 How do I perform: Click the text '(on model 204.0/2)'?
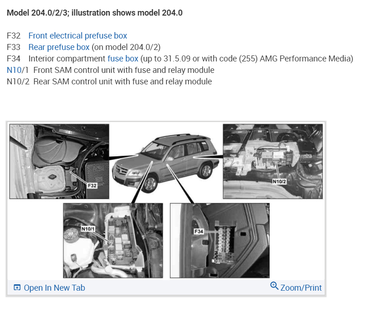pyautogui.click(x=126, y=47)
